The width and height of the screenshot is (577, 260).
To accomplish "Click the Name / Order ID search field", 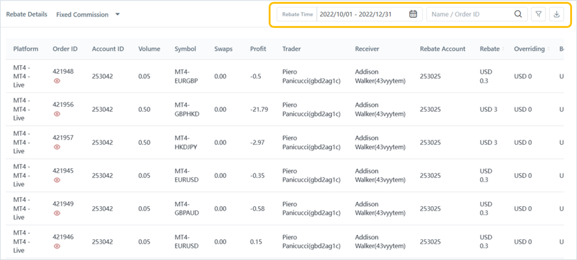I will (469, 14).
